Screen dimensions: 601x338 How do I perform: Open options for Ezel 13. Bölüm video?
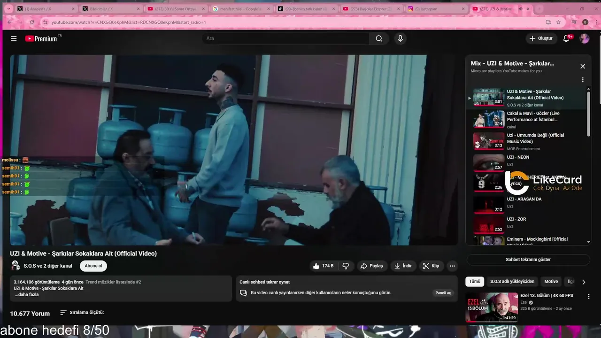[589, 296]
